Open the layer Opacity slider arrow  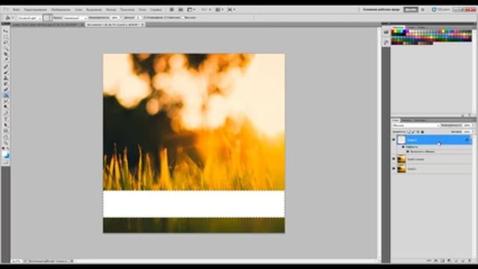473,126
